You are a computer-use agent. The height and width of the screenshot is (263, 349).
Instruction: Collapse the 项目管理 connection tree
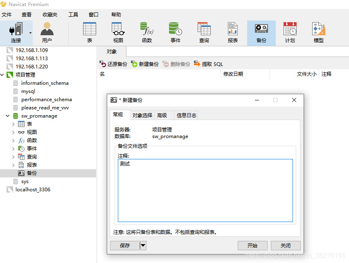pos(2,75)
